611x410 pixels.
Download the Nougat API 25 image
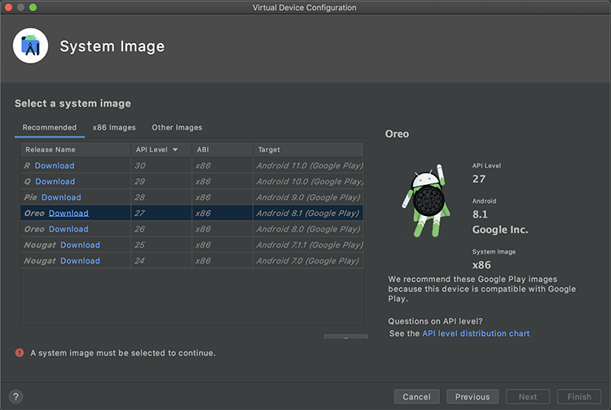tap(80, 245)
